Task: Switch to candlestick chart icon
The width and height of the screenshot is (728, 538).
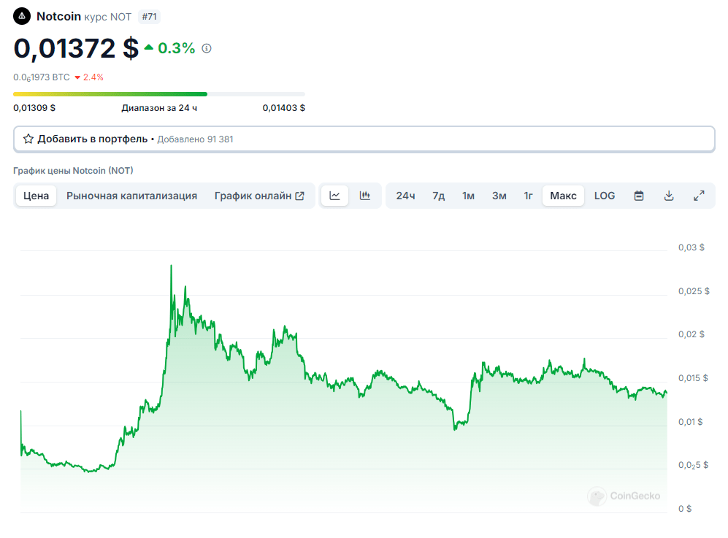Action: 365,196
